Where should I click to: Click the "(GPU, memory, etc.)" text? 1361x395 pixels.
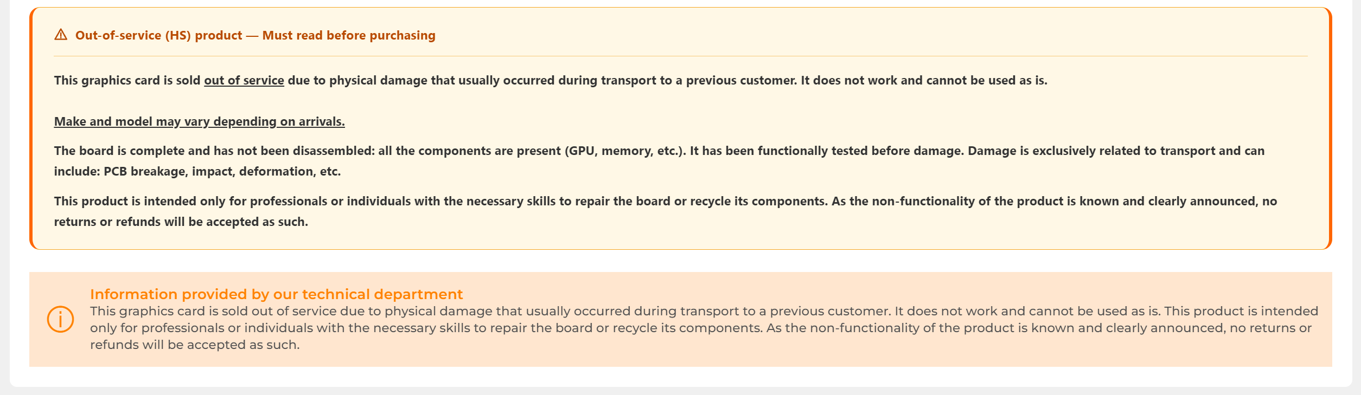coord(625,151)
